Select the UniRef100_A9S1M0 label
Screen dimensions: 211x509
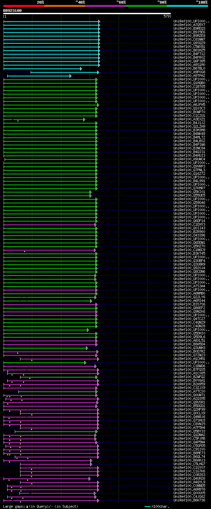(x=189, y=65)
